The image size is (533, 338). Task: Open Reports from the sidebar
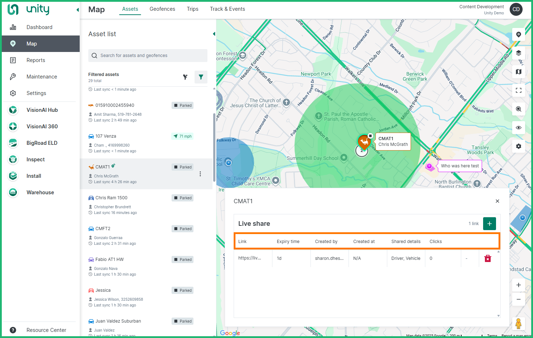pos(36,60)
